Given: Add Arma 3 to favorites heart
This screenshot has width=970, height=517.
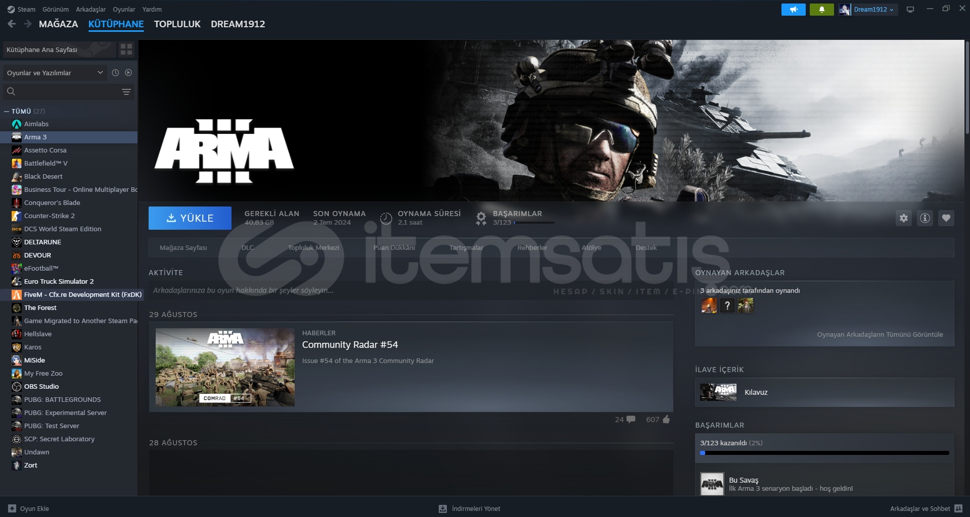Looking at the screenshot, I should coord(946,218).
